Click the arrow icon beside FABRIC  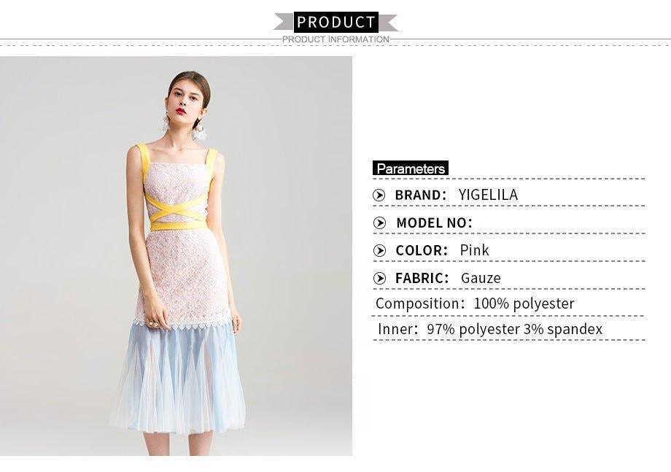click(379, 279)
